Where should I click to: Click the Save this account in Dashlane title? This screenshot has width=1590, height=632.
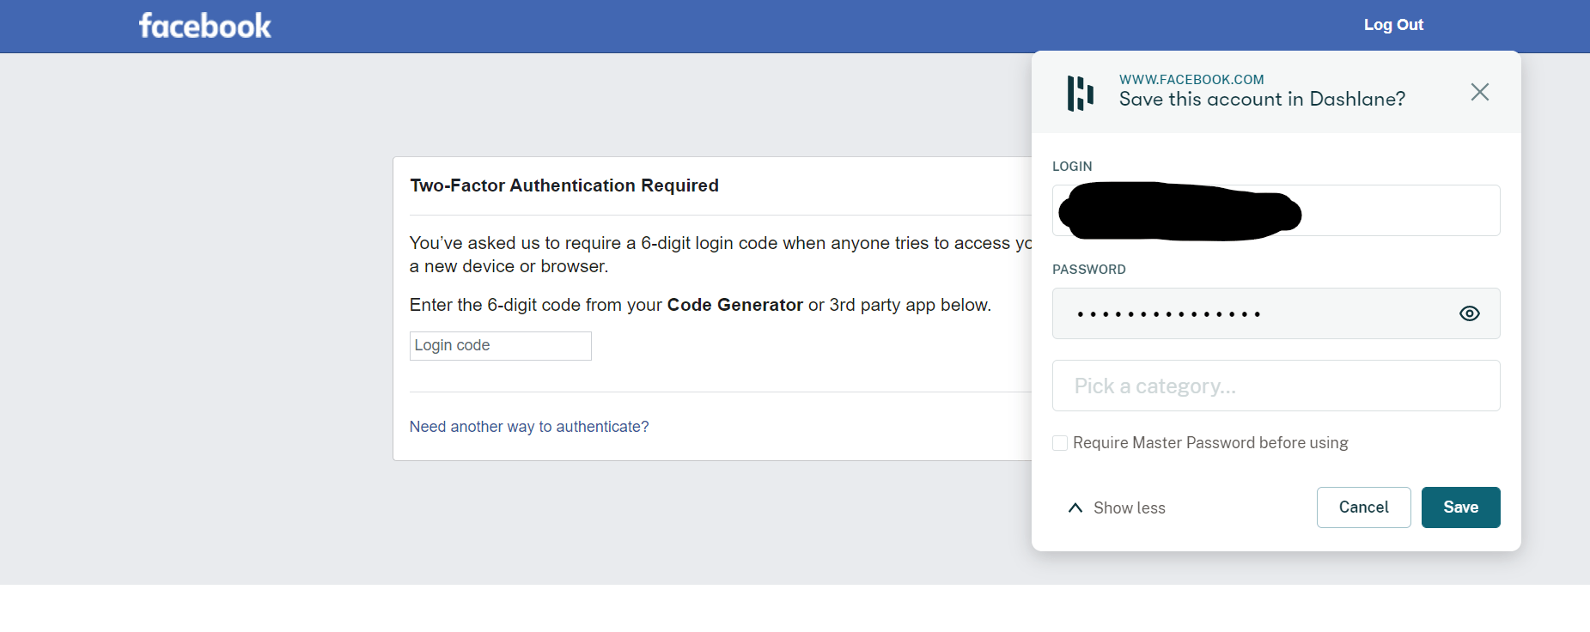tap(1262, 100)
